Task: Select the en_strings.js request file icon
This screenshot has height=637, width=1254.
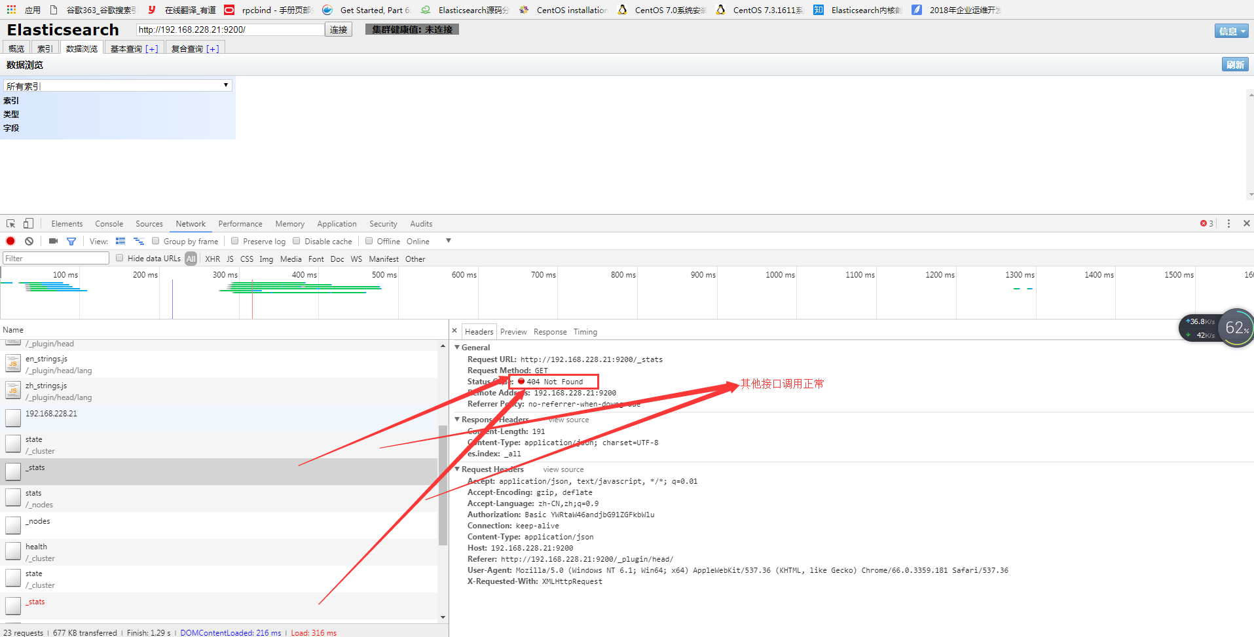Action: pos(13,363)
